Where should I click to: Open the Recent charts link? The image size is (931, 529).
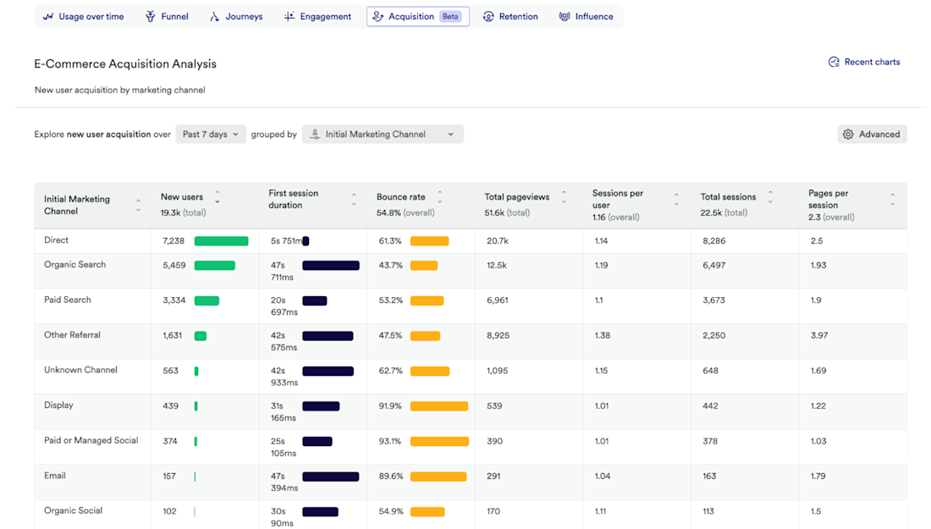pyautogui.click(x=872, y=62)
